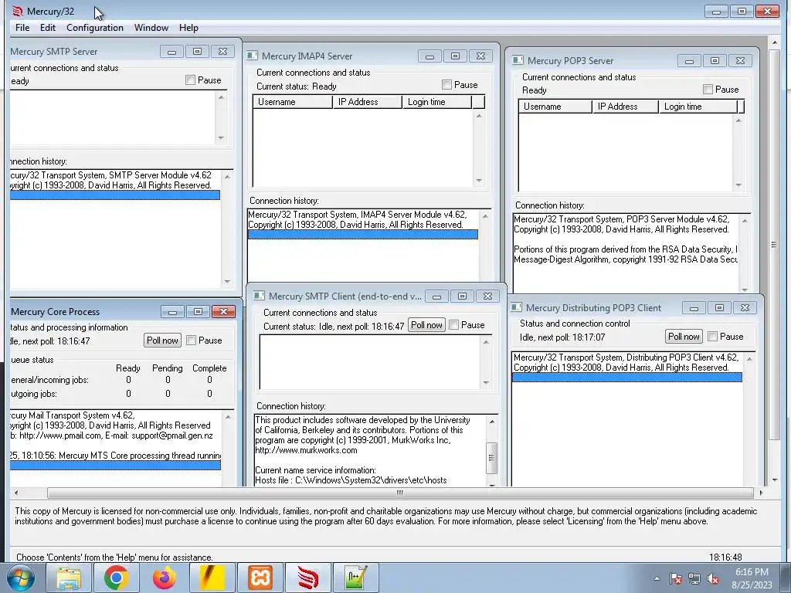791x593 pixels.
Task: Click Username column header in IMAP4 Server
Action: 293,102
